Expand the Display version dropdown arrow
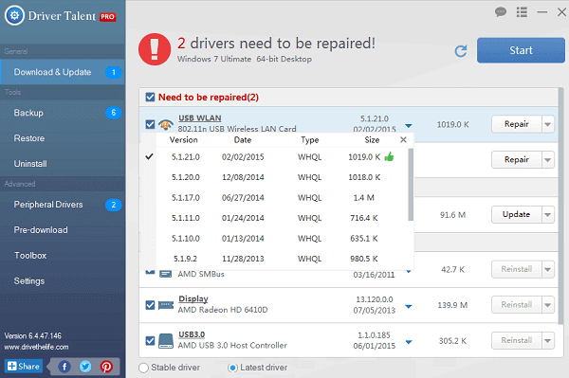569x378 pixels. point(409,307)
